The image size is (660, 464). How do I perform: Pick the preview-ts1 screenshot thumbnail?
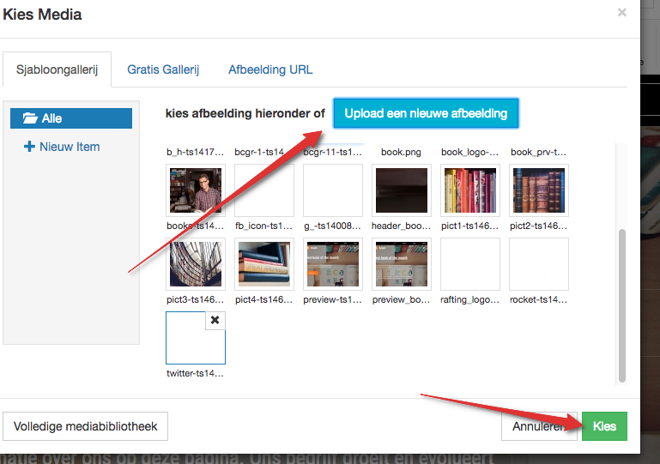pyautogui.click(x=333, y=264)
